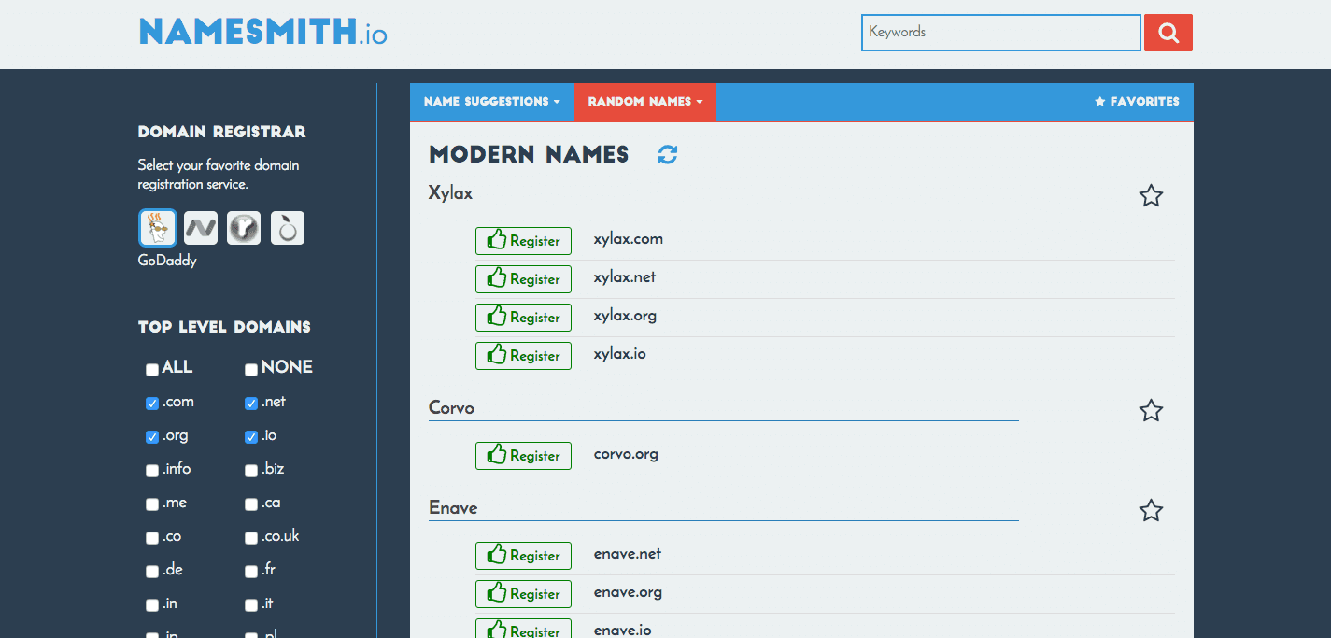1331x638 pixels.
Task: Click the xylax.net domain text
Action: [x=625, y=277]
